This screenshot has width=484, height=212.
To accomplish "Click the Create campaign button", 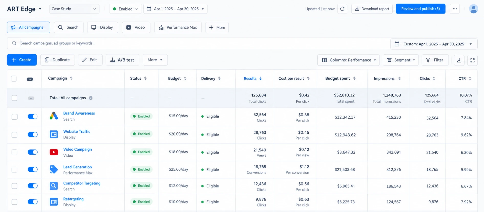I will 22,60.
